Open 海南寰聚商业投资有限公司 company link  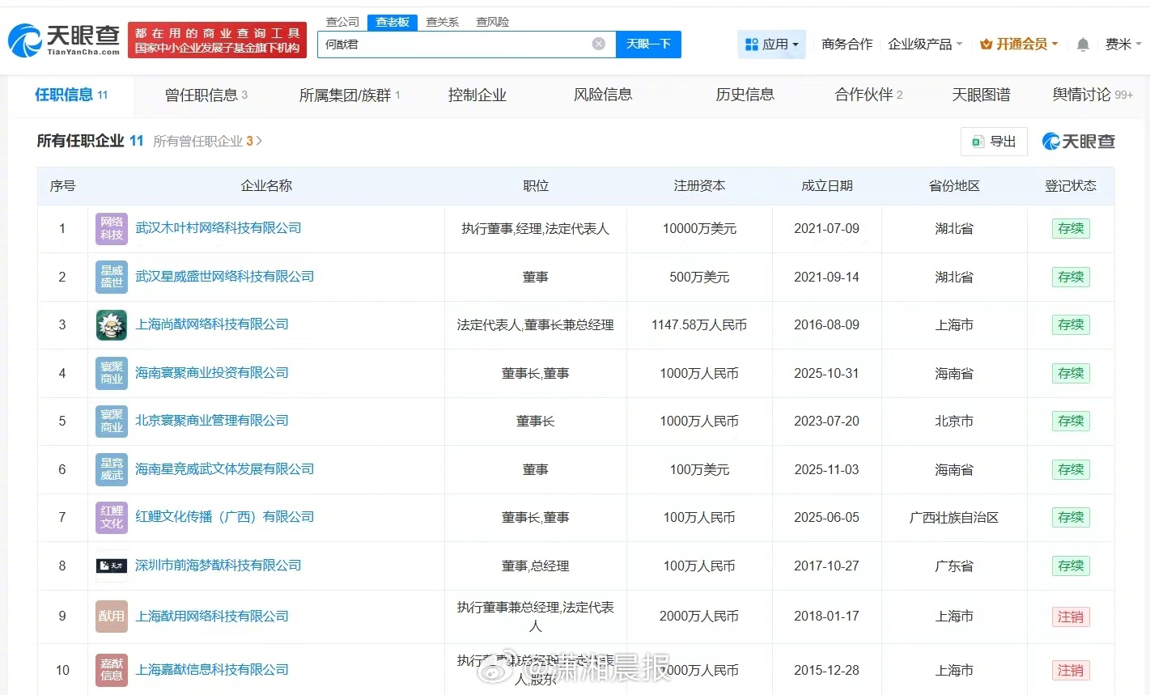pos(212,373)
